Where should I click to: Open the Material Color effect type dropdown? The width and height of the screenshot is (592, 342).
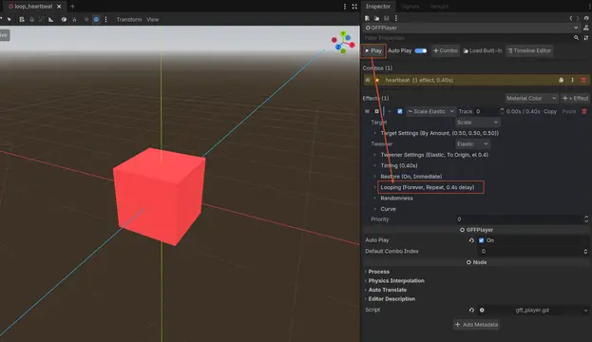pyautogui.click(x=531, y=98)
